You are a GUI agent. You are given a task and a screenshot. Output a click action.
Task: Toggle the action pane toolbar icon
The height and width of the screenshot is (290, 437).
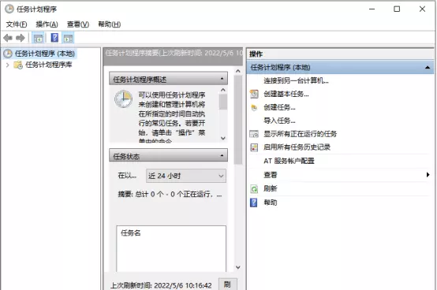coord(68,38)
